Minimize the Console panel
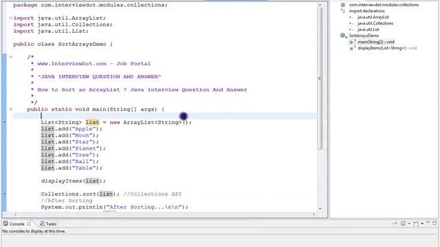This screenshot has height=247, width=440. tap(428, 222)
